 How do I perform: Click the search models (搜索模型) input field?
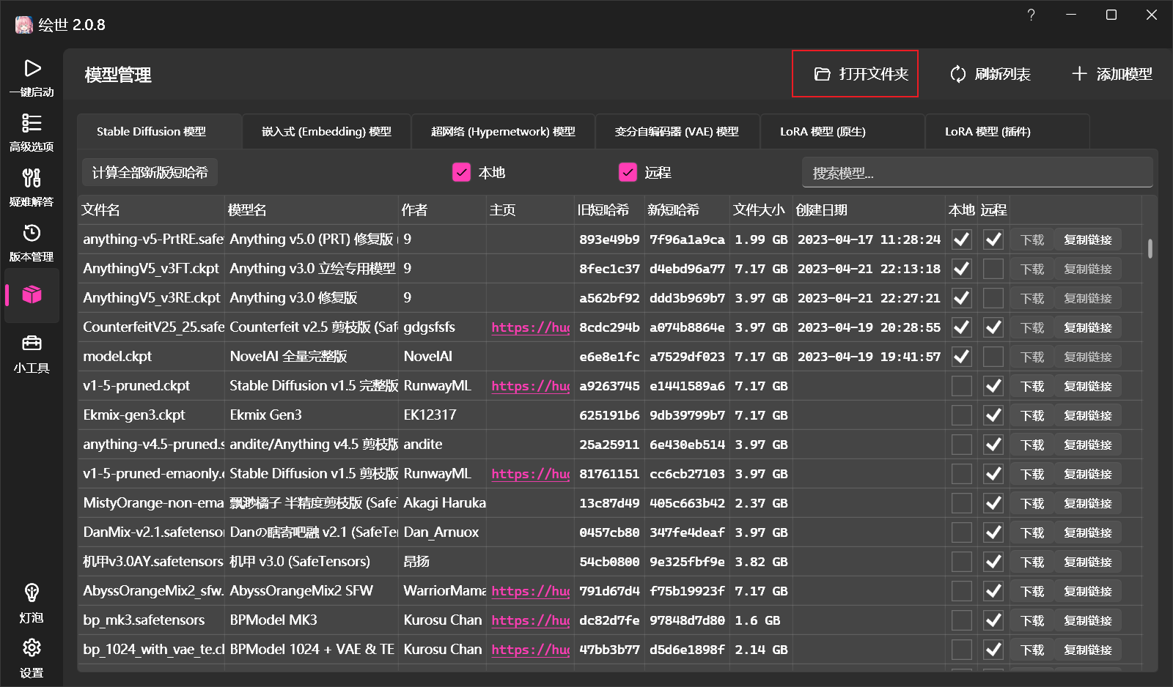click(x=977, y=173)
